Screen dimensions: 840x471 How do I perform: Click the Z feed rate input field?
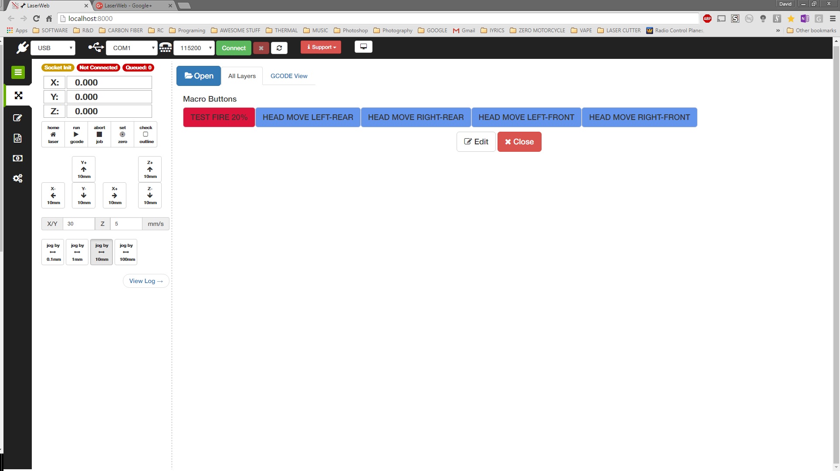[x=126, y=224]
